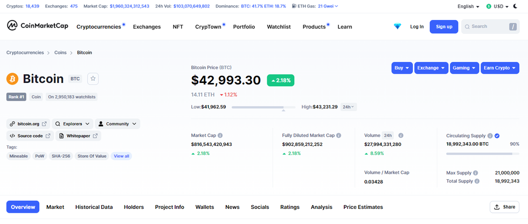Click the Share upload icon

(497, 207)
